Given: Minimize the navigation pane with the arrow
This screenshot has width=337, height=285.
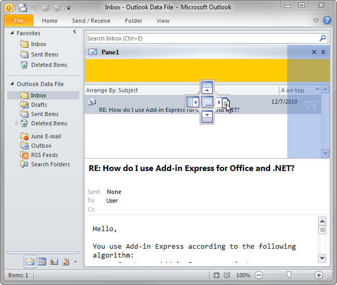Looking at the screenshot, I should (75, 32).
